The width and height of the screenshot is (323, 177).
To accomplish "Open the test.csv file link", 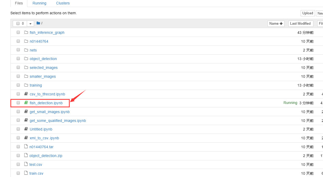I will [36, 165].
